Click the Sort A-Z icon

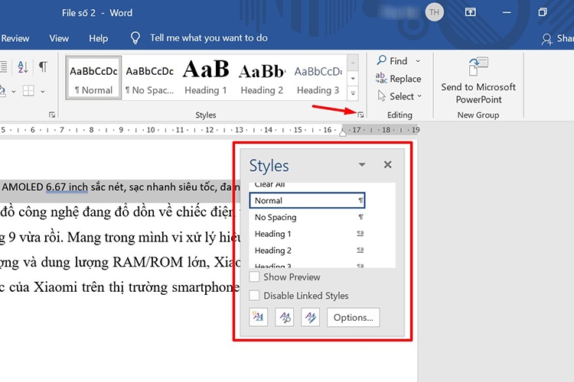[x=23, y=67]
